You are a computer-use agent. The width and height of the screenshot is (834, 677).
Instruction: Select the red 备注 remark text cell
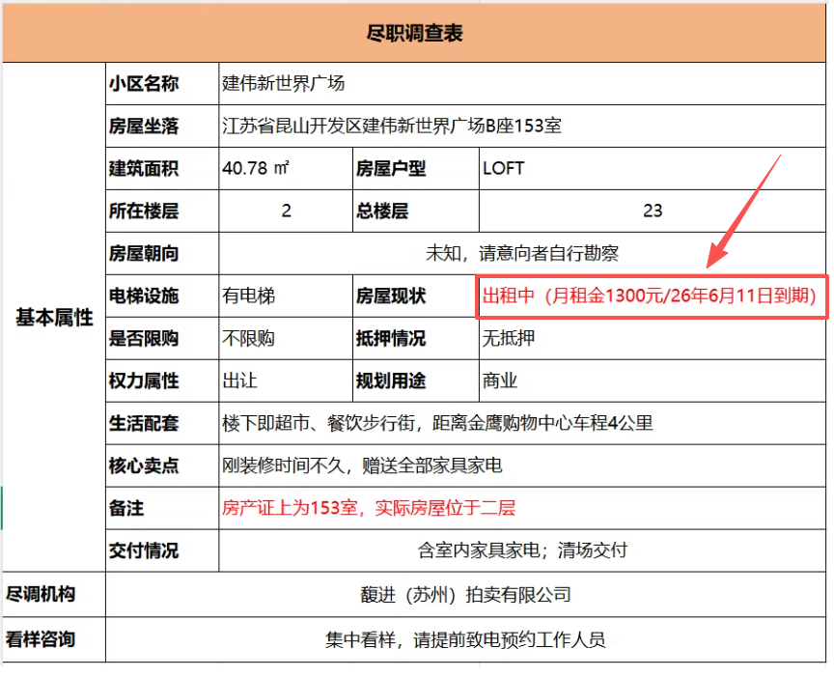pyautogui.click(x=369, y=508)
